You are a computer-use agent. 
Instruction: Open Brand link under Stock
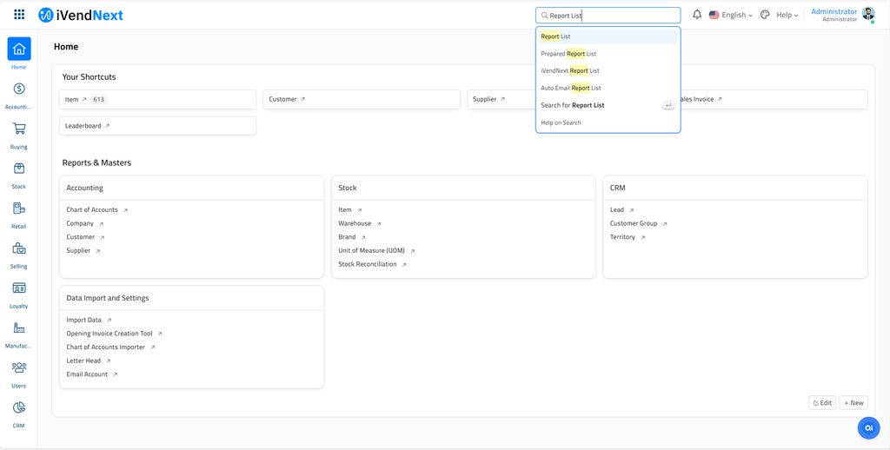(x=348, y=237)
